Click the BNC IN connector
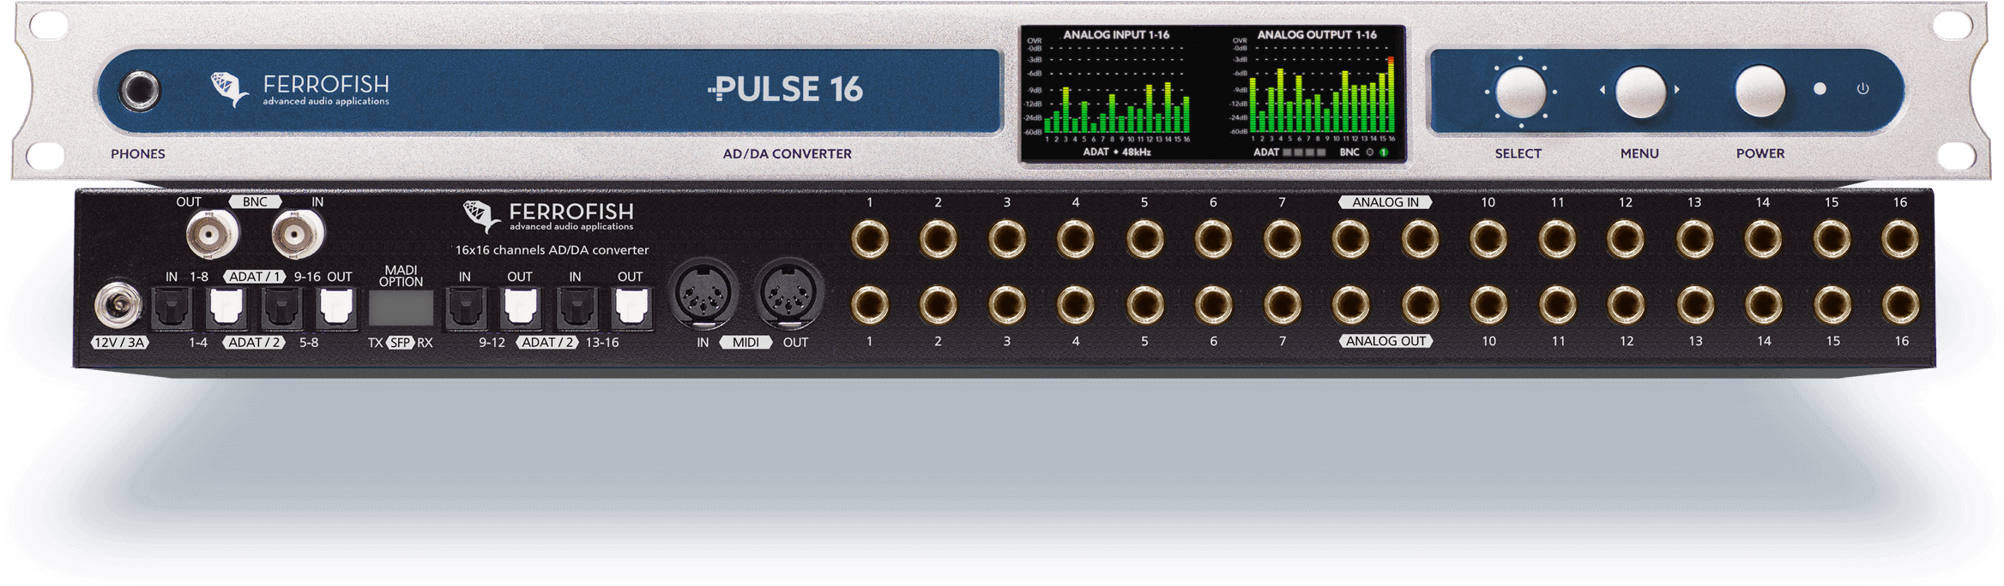The height and width of the screenshot is (586, 2004). pos(298,233)
